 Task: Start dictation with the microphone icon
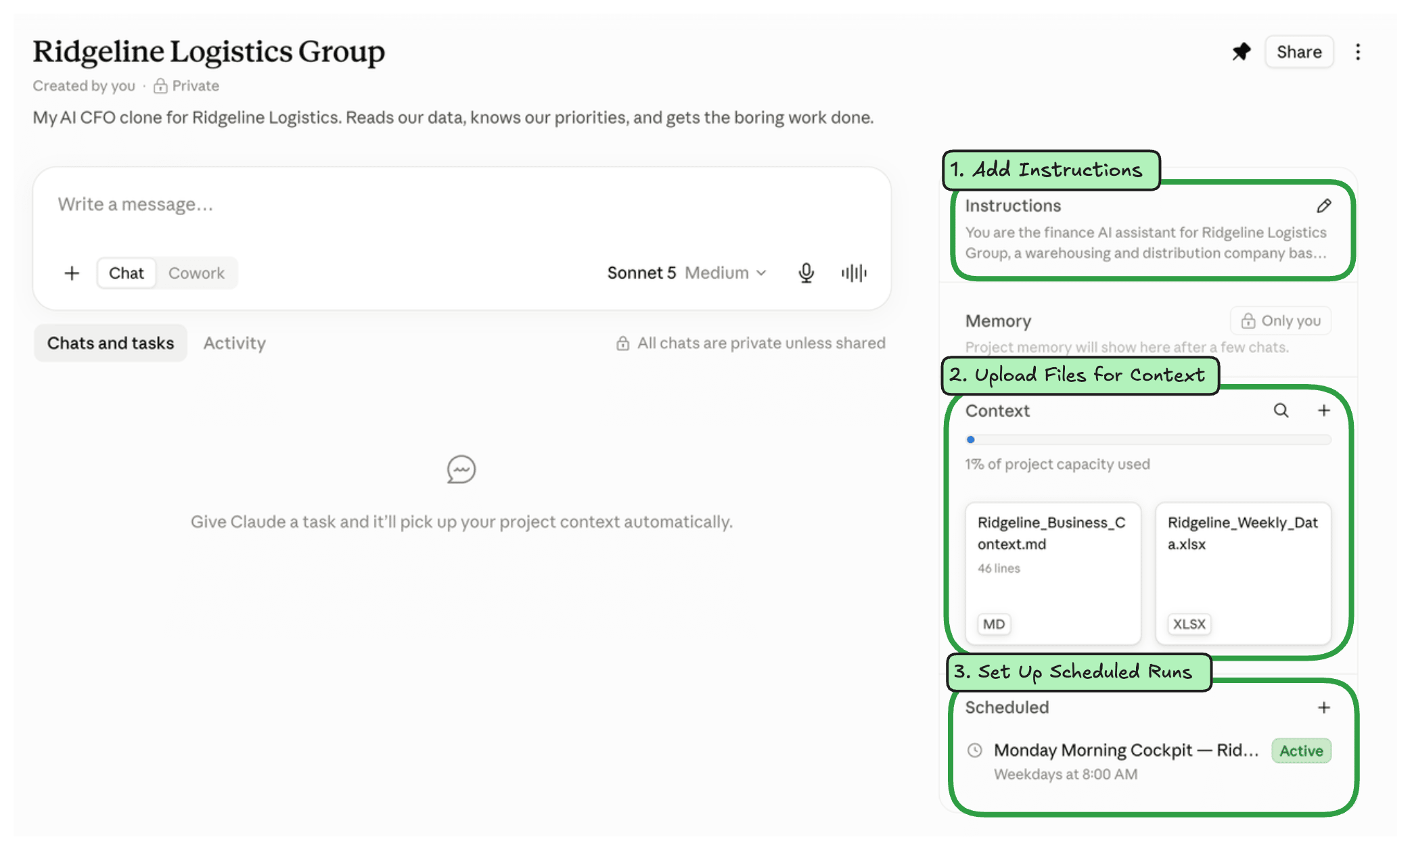pos(806,273)
